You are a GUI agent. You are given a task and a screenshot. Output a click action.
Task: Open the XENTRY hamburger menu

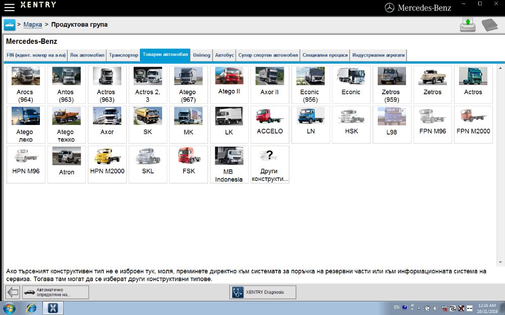coord(9,8)
